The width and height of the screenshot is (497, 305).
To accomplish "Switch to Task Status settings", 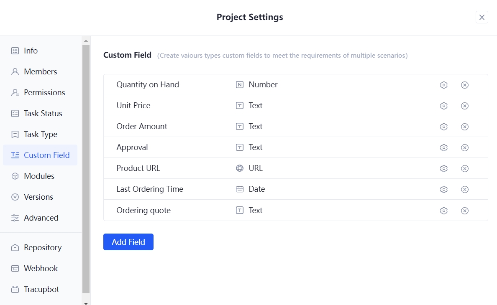I will (x=43, y=113).
